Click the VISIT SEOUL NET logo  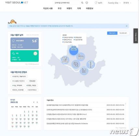point(17,3)
